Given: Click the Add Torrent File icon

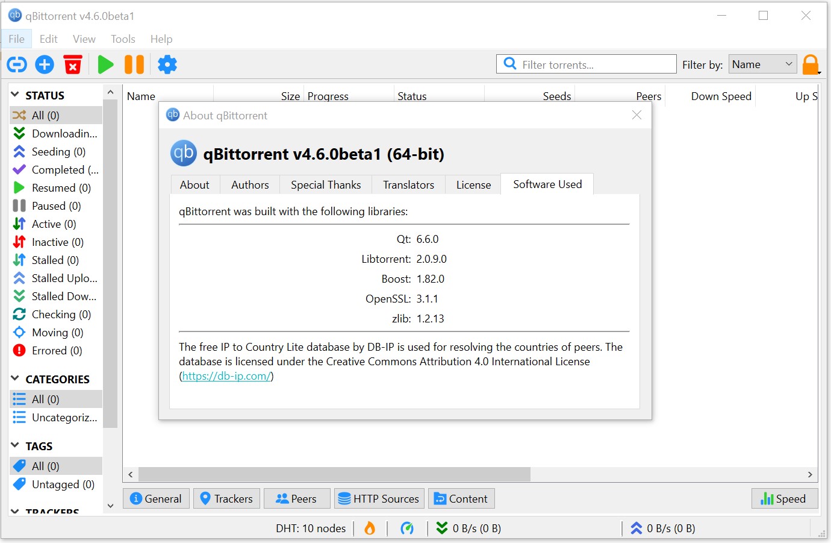Looking at the screenshot, I should click(44, 64).
